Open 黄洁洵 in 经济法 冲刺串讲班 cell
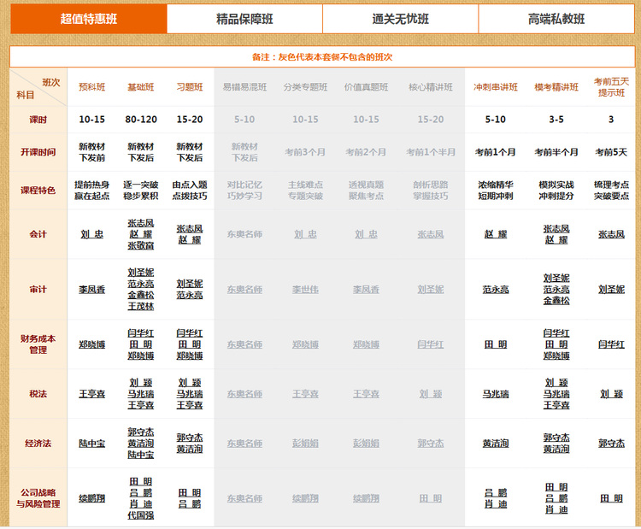Viewport: 641px width, 529px height. coord(496,444)
